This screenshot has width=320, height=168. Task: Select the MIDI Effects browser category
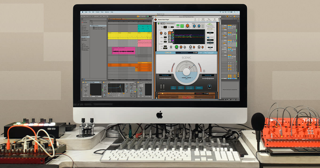click(85, 34)
